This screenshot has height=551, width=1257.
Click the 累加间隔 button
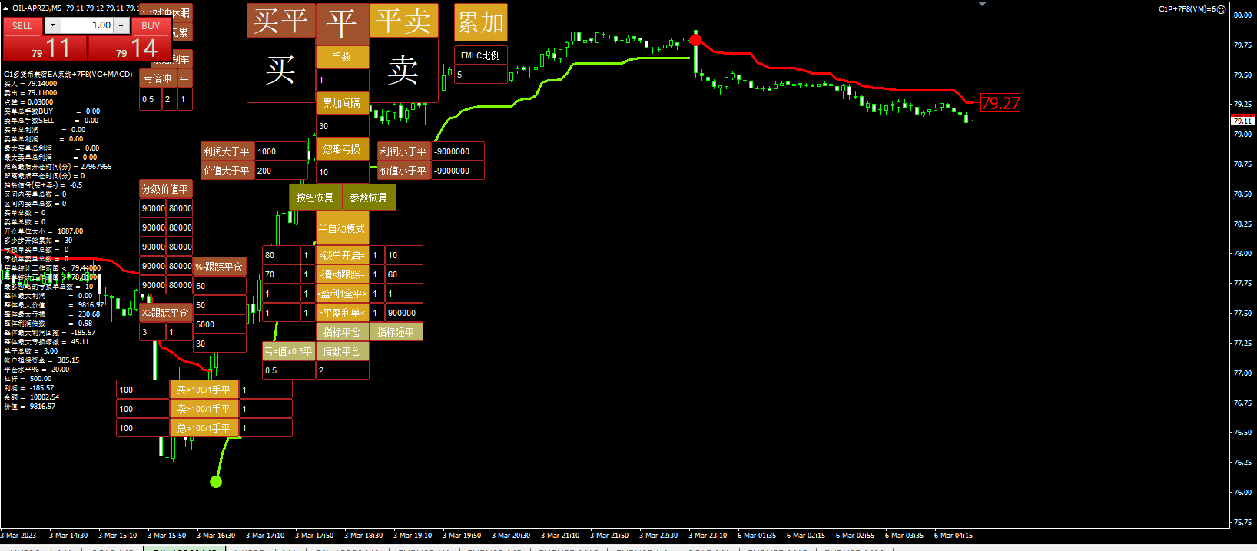pyautogui.click(x=342, y=103)
